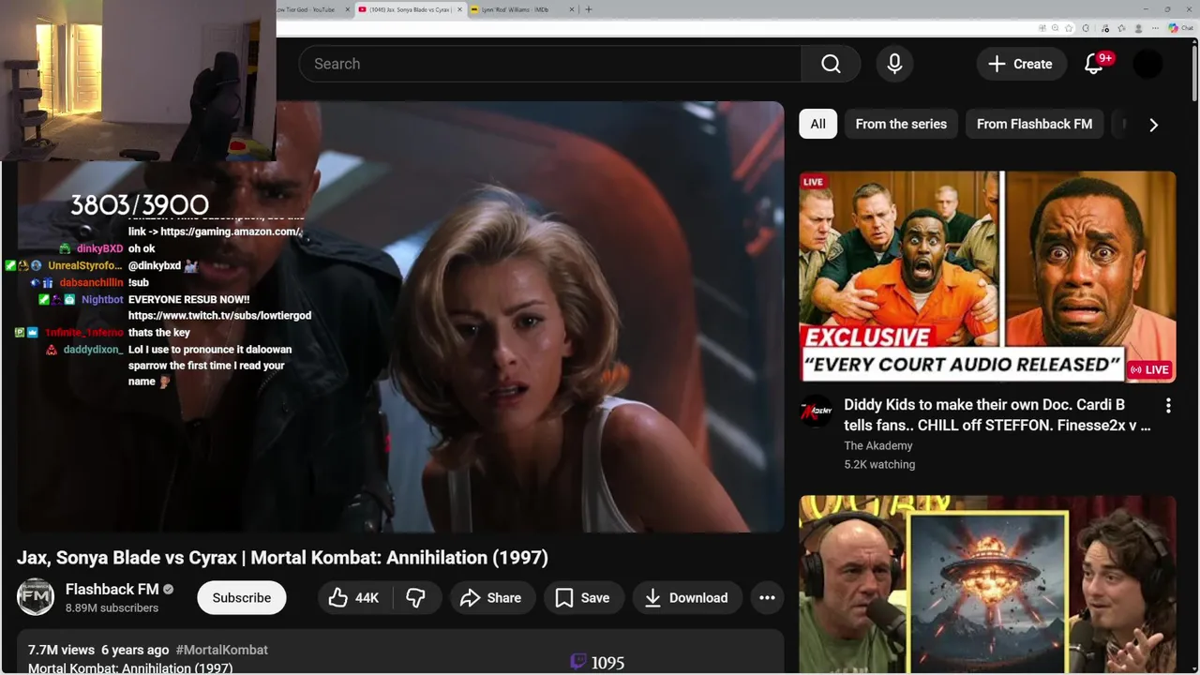Open the Diddy Kids video title

[x=997, y=414]
